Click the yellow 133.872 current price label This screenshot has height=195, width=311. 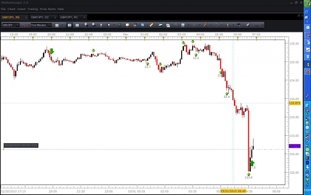pyautogui.click(x=295, y=103)
